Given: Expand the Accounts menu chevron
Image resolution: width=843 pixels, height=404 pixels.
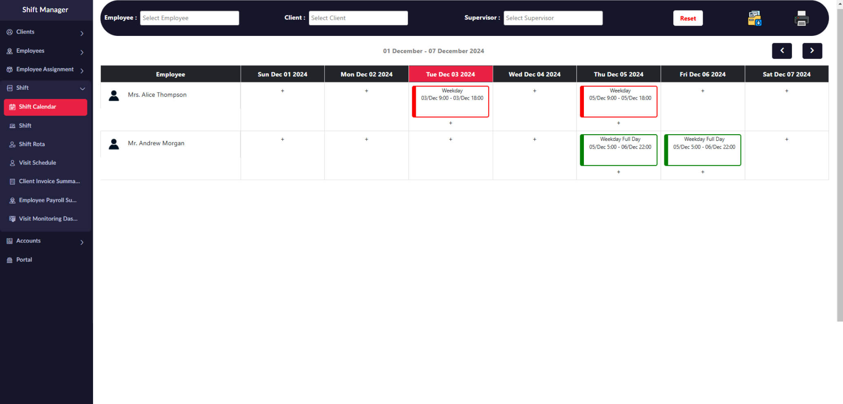Looking at the screenshot, I should click(x=82, y=242).
